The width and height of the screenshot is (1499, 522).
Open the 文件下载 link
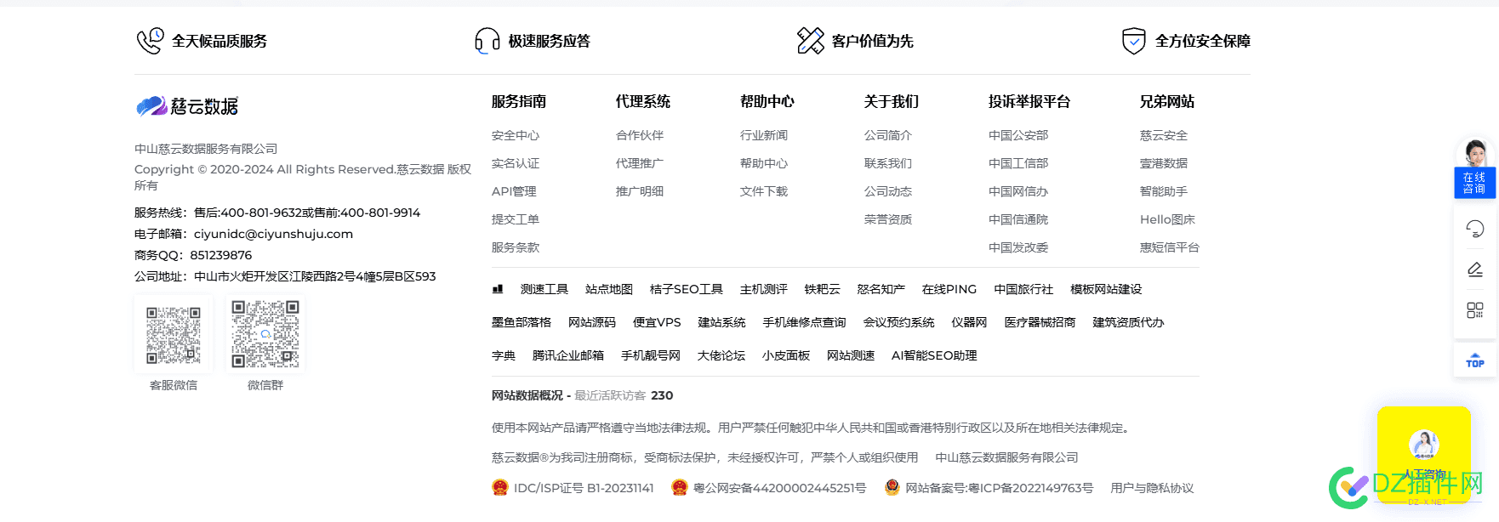tap(764, 191)
